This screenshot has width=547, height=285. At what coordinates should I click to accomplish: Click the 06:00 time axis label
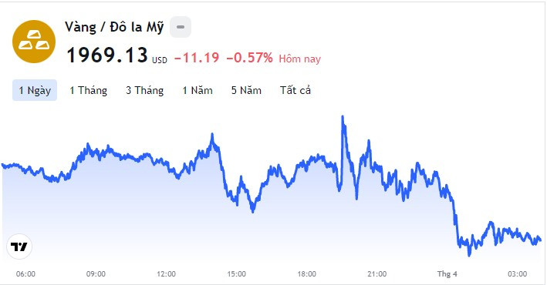(x=25, y=274)
